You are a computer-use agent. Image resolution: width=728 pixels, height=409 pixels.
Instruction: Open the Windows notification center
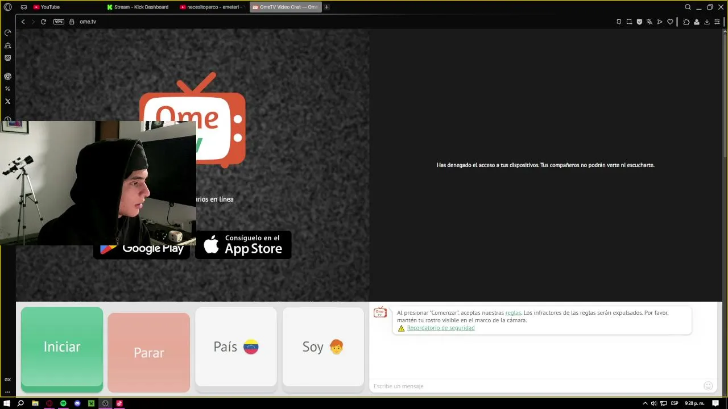point(715,403)
